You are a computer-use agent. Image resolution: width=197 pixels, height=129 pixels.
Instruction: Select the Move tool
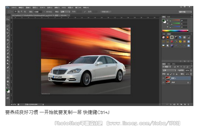click(8, 19)
